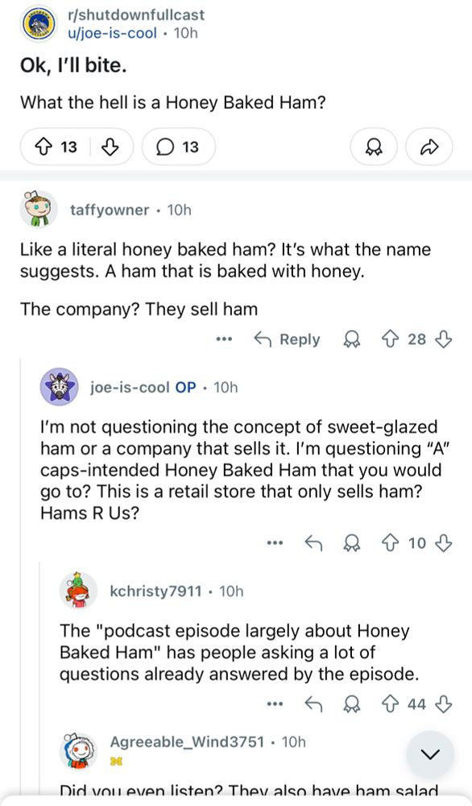This screenshot has height=806, width=472.
Task: Reply to taffyowner's comment
Action: tap(300, 339)
